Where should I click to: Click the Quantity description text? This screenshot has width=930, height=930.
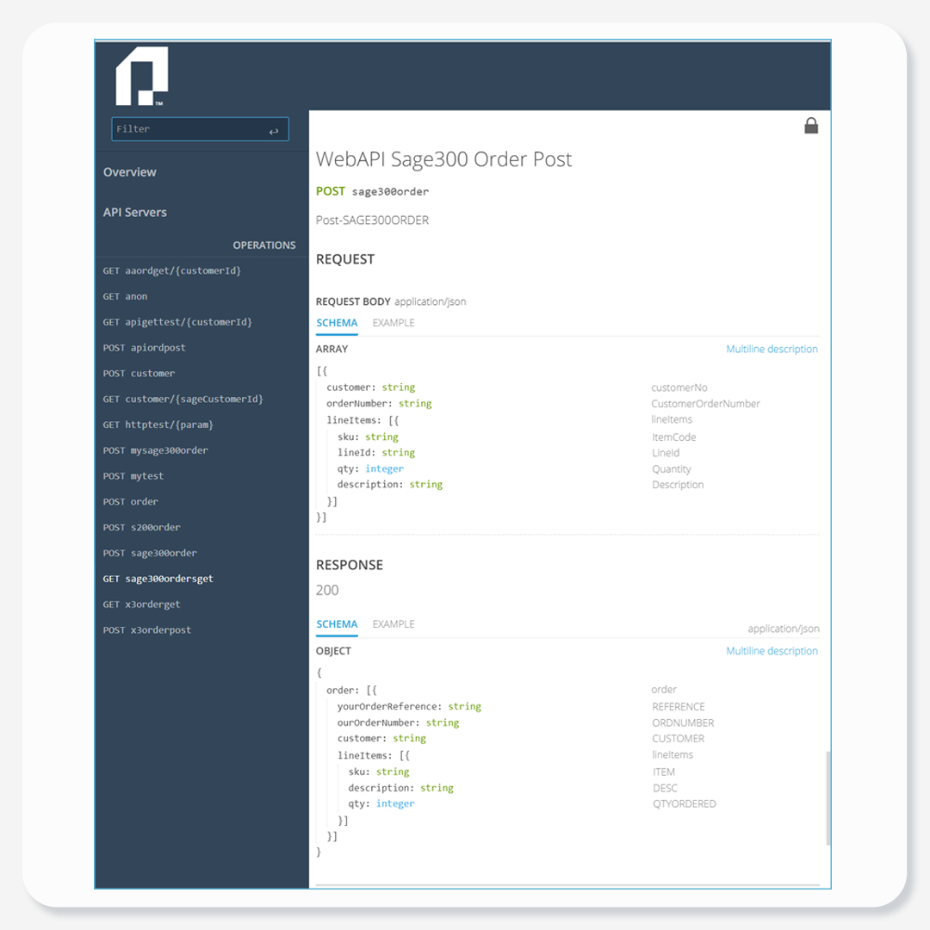tap(672, 469)
